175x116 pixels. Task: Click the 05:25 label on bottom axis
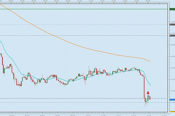[x=27, y=115]
